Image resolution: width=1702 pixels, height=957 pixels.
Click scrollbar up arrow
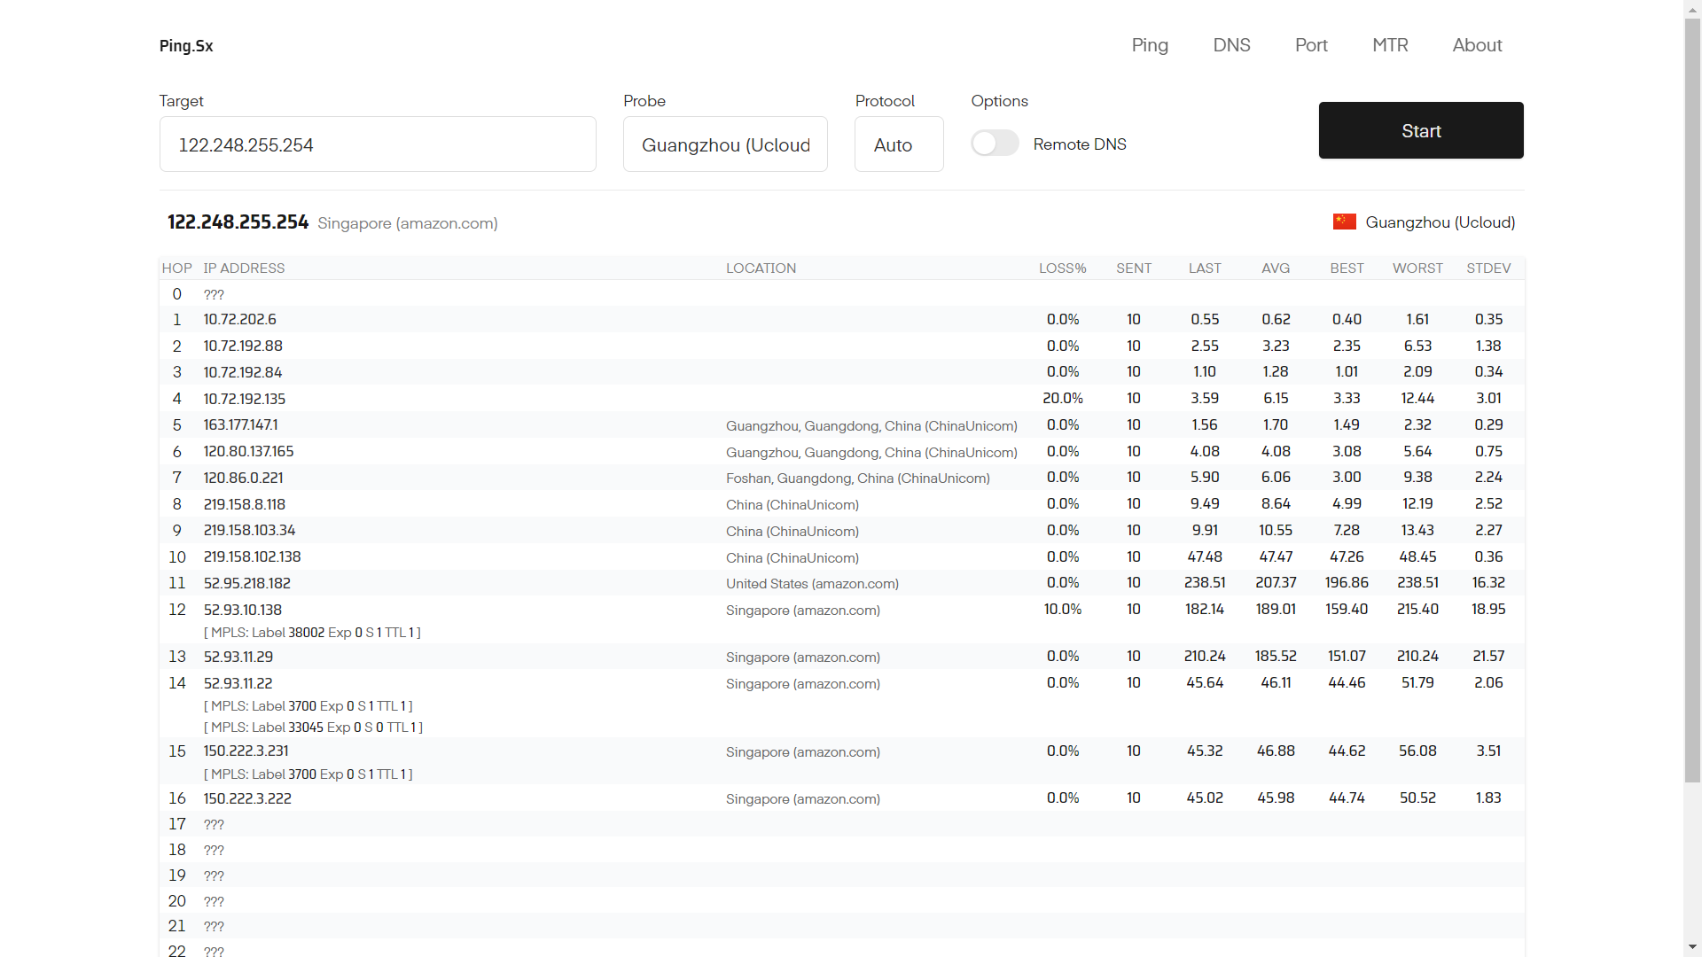(x=1692, y=8)
